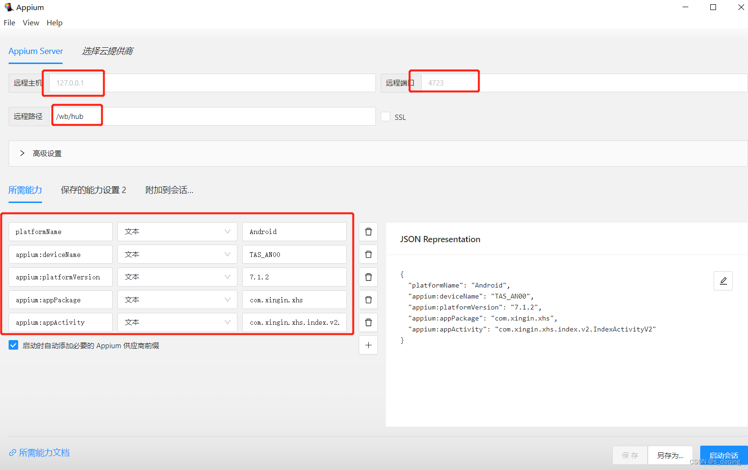Switch to the Appium Server tab
Image resolution: width=748 pixels, height=470 pixels.
[x=36, y=51]
